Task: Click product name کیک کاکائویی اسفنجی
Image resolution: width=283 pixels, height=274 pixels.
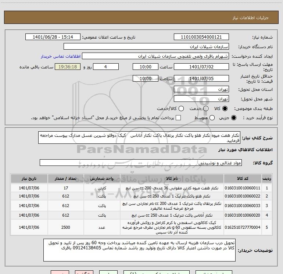Action: pos(172,227)
